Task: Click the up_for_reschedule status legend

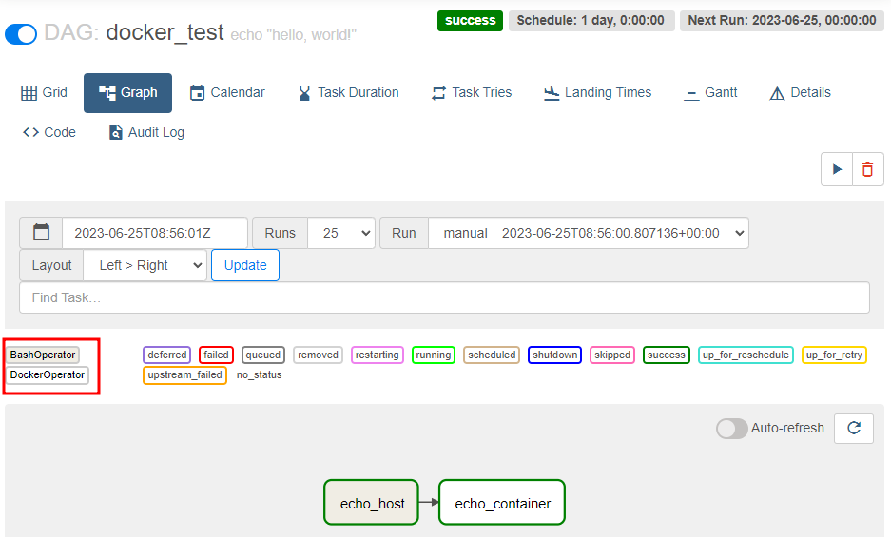Action: click(746, 355)
